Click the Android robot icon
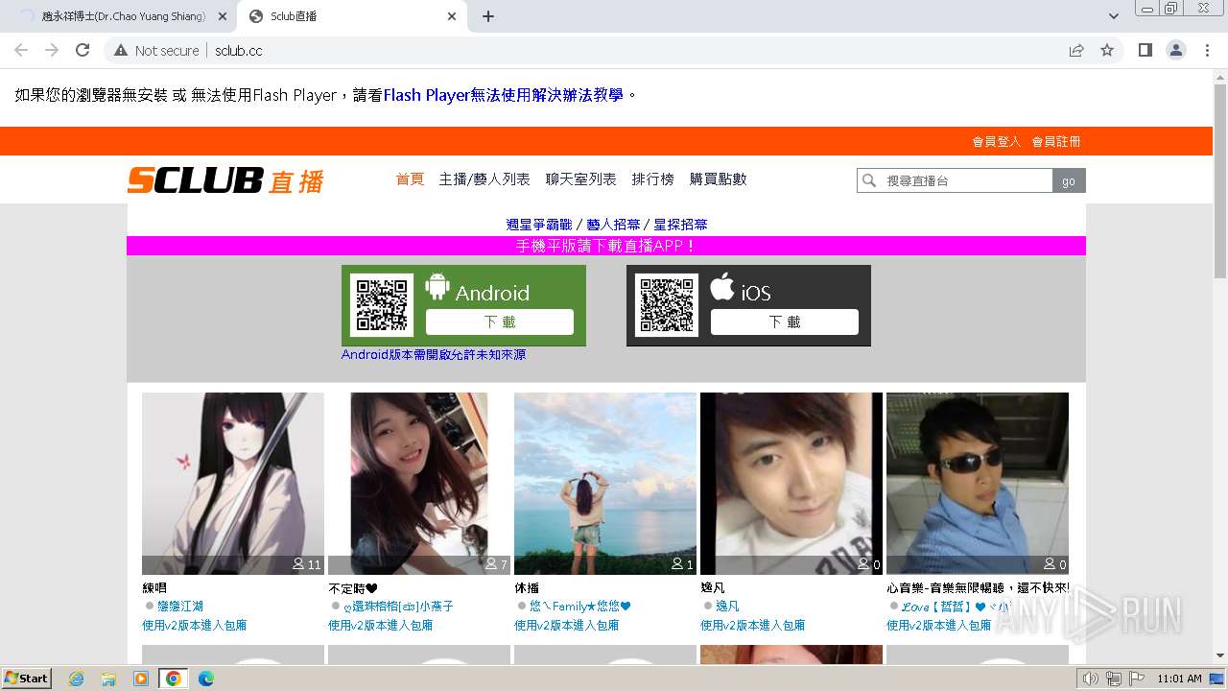 [437, 285]
